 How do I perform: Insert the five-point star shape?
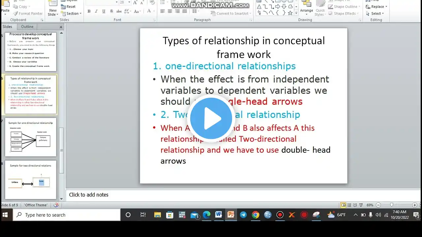pyautogui.click(x=290, y=13)
